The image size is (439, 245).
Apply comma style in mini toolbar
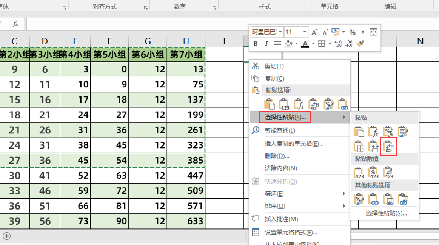click(363, 32)
